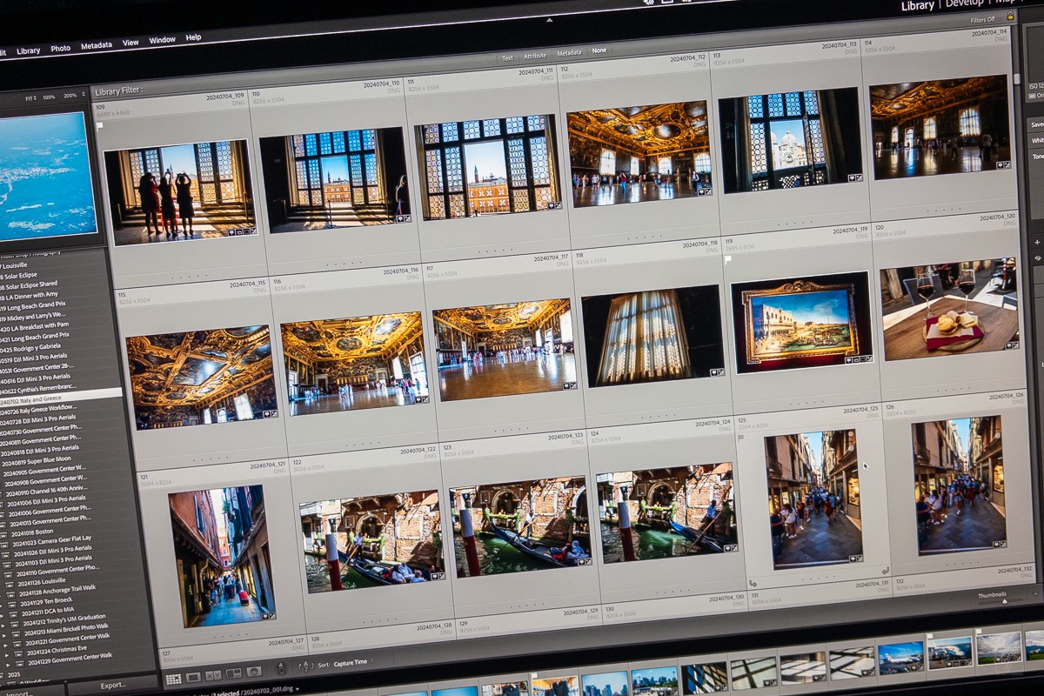Switch to the Develop module
This screenshot has height=696, width=1044.
[964, 4]
